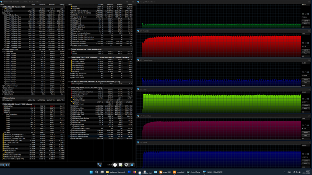312x175 pixels.
Task: Collapse the GPU NVIDIA GeForce RTX sensor group
Action: pos(69,87)
